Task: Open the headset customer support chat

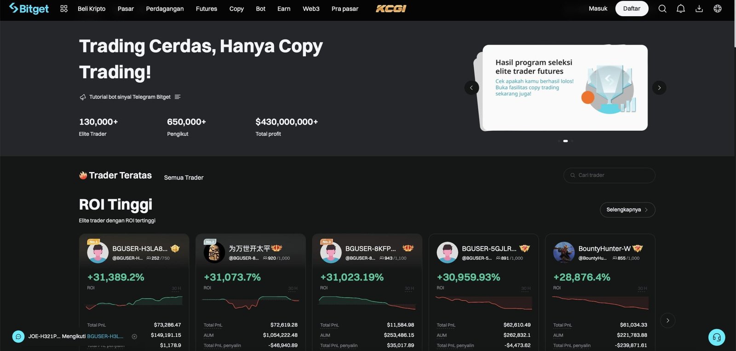Action: [x=717, y=337]
